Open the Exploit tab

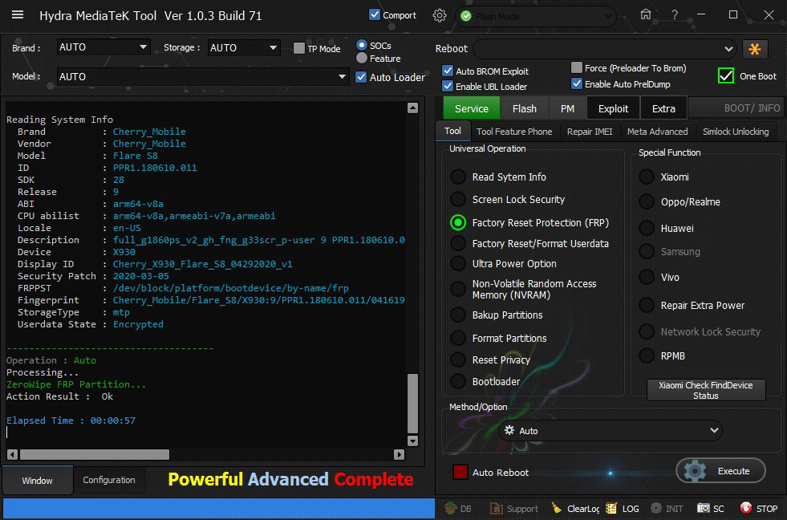tap(613, 108)
